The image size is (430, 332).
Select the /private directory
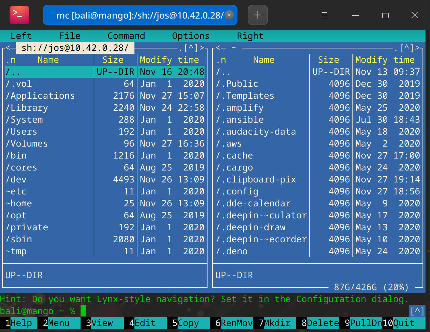(105, 227)
